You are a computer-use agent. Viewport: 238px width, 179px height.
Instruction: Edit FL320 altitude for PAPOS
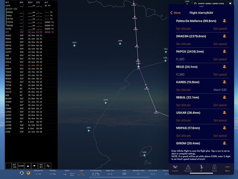point(180,59)
